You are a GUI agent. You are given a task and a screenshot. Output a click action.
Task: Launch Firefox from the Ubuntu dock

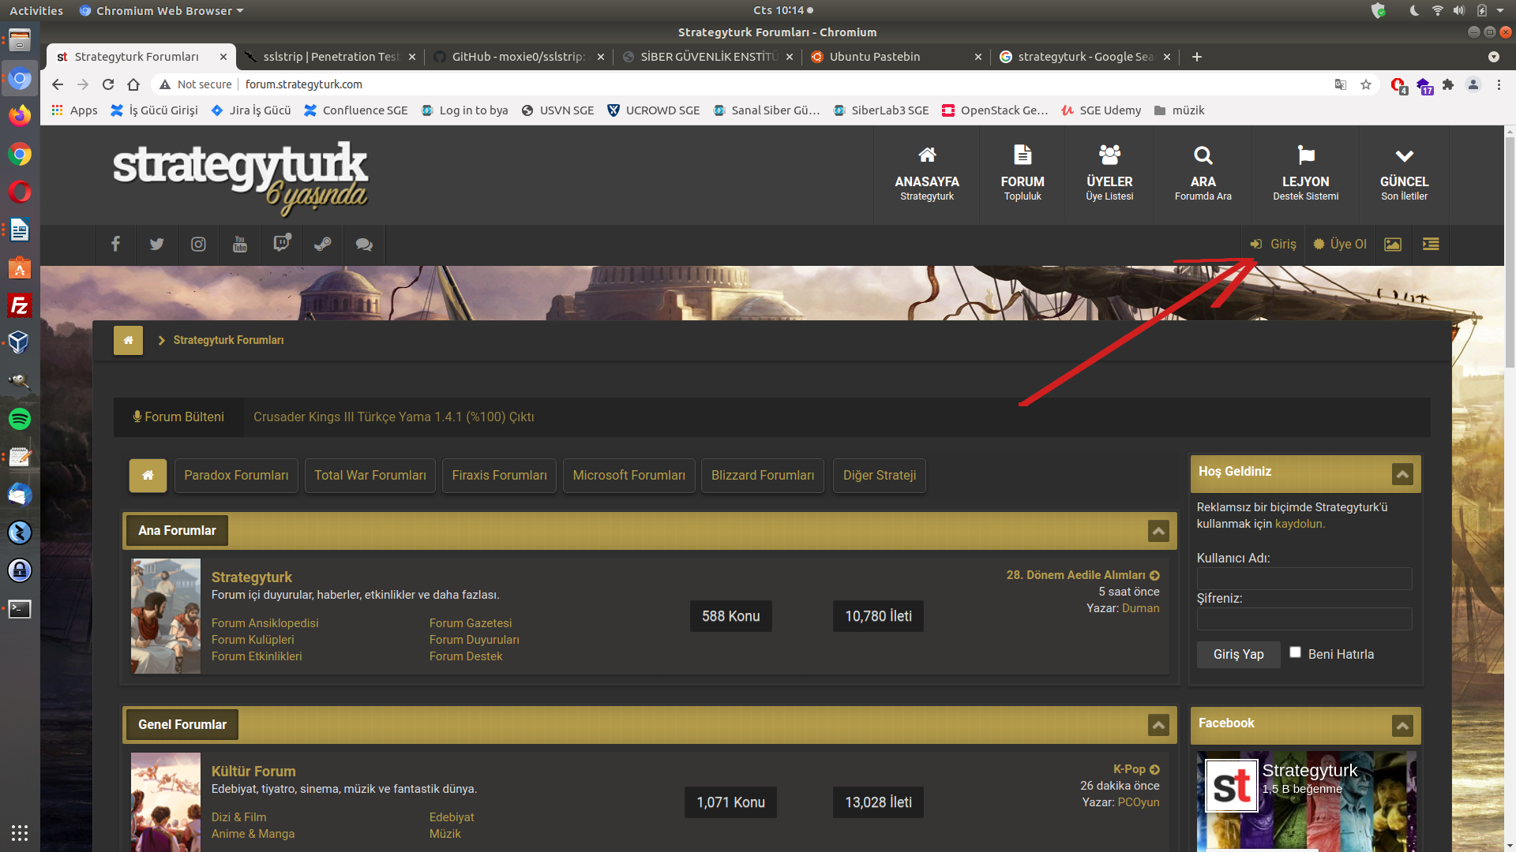(x=20, y=116)
